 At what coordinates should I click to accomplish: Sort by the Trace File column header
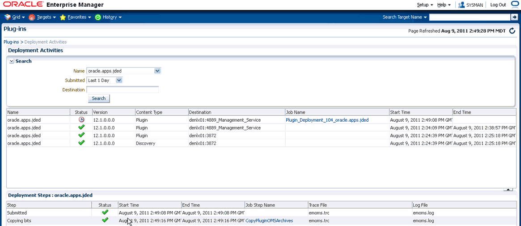point(360,205)
